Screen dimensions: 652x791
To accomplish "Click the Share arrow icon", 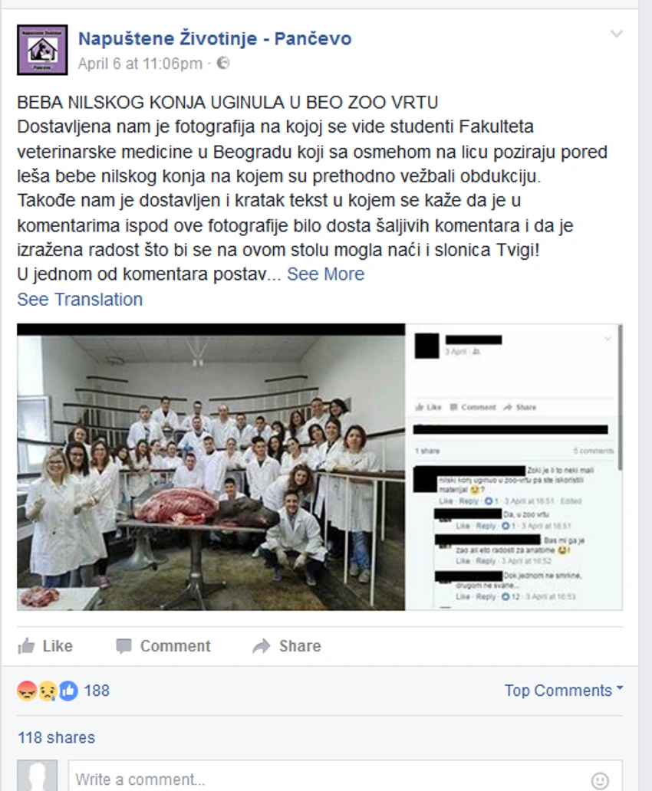I will point(262,646).
